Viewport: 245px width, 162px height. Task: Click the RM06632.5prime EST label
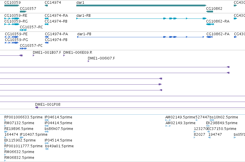[x=19, y=152]
